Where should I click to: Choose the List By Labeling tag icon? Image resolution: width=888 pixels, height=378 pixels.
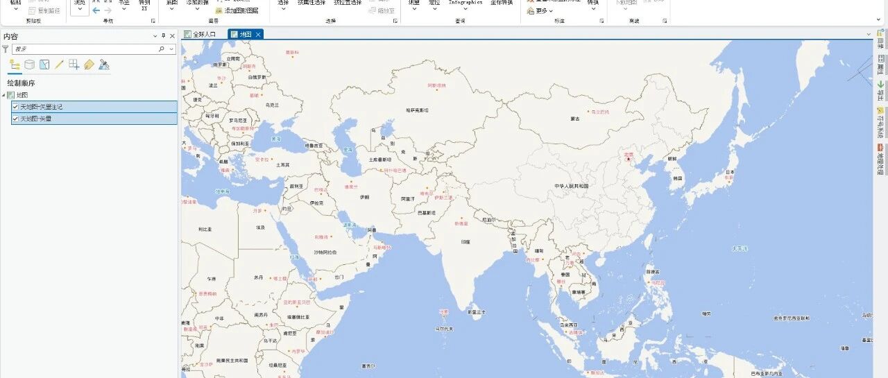tap(89, 65)
